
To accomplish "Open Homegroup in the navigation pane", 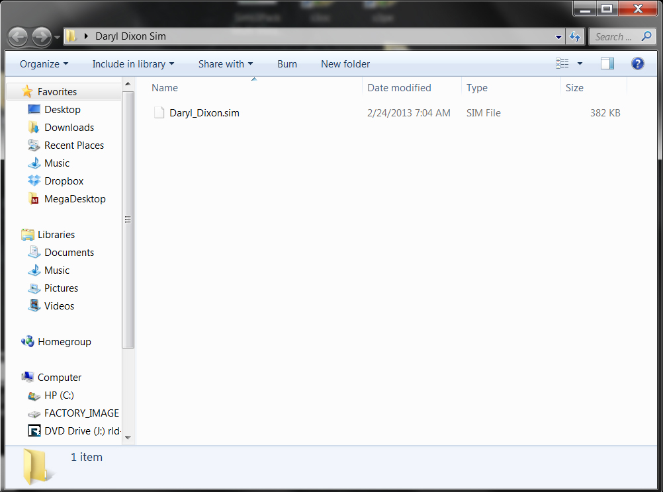I will click(62, 341).
